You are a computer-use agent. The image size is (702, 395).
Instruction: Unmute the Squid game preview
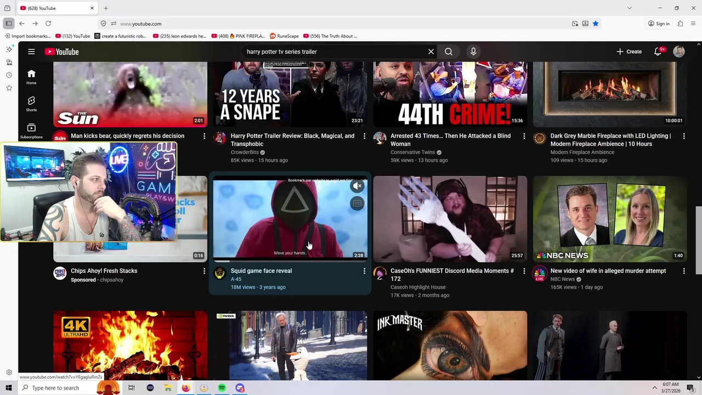pos(357,186)
